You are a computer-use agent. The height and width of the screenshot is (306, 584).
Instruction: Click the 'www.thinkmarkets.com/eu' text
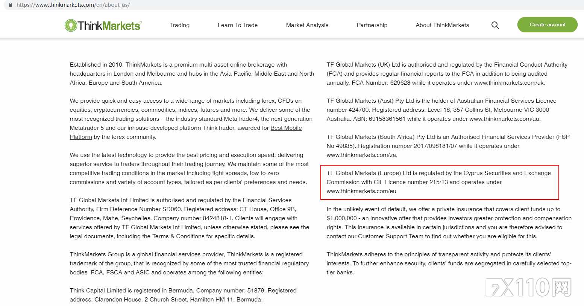[x=361, y=191]
